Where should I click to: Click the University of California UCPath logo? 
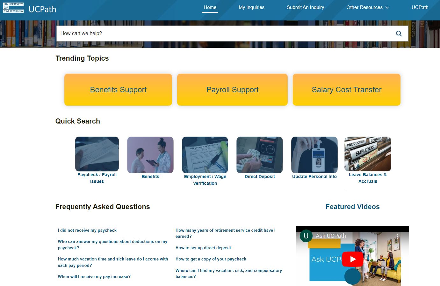click(x=30, y=8)
